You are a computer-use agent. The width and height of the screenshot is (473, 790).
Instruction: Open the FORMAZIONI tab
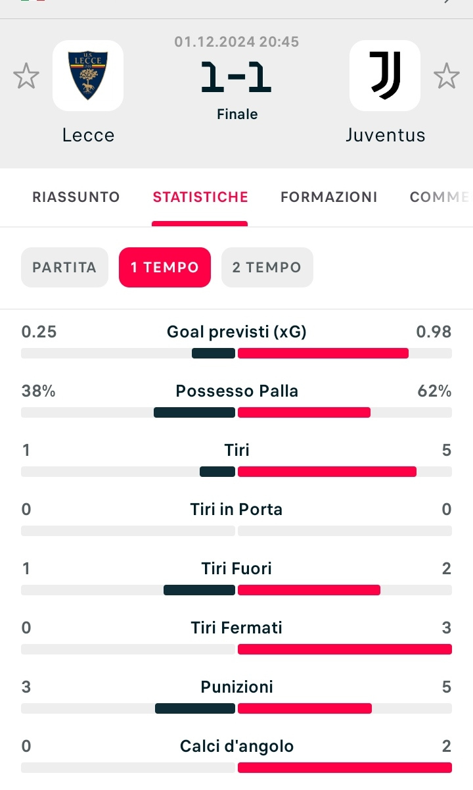coord(329,197)
